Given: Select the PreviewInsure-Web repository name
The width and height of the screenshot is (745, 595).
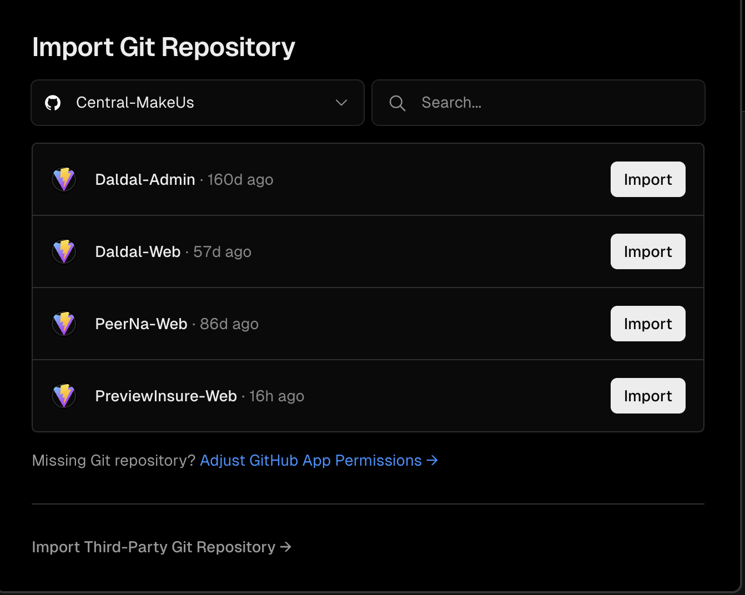Looking at the screenshot, I should pyautogui.click(x=166, y=396).
